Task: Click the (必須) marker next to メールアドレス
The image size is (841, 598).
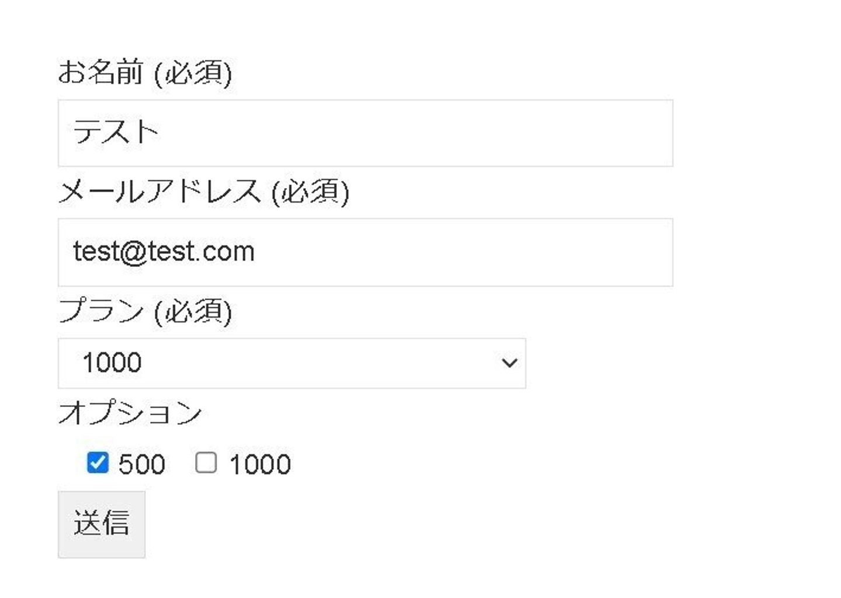Action: 311,192
